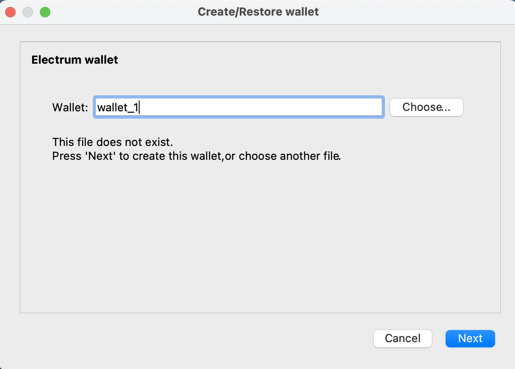This screenshot has width=515, height=369.
Task: Click empty title bar right of the title
Action: [x=412, y=12]
